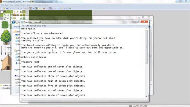This screenshot has height=107, width=190.
Task: Pick the tent tile in tileset
Action: click(x=6, y=63)
